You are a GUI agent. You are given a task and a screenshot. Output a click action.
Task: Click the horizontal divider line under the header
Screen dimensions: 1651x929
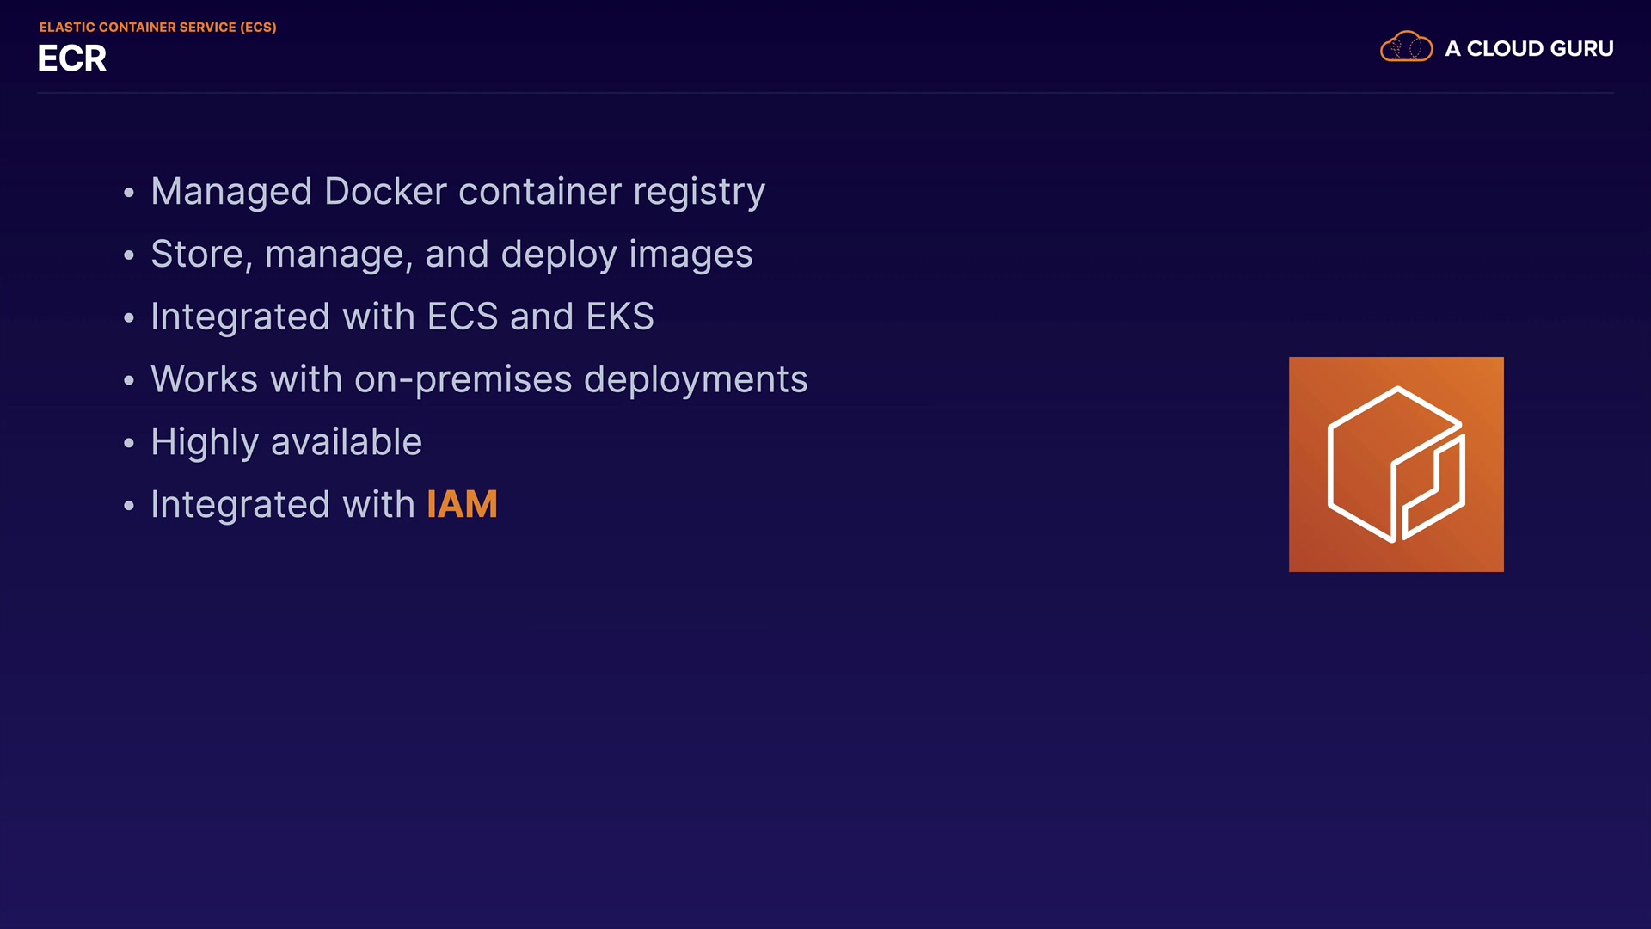[825, 93]
